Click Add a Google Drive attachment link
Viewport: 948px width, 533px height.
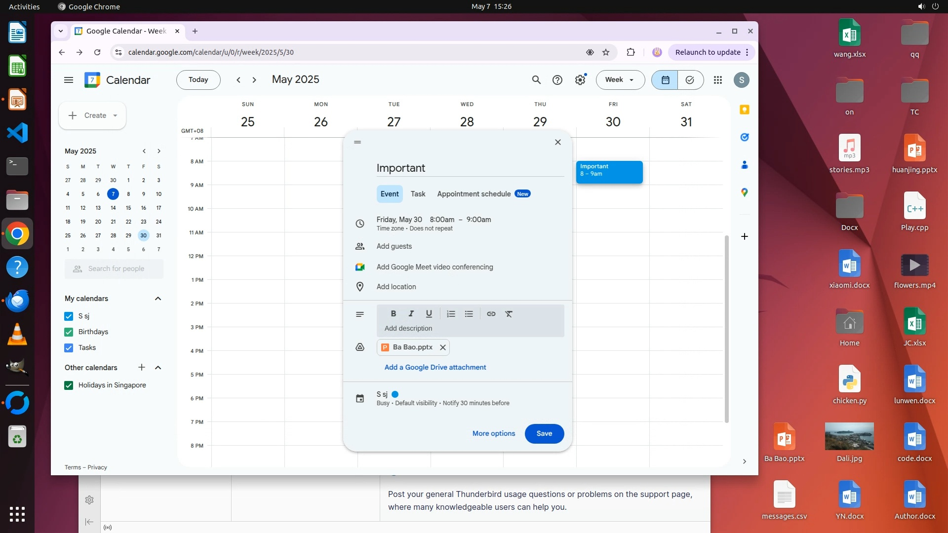(435, 368)
